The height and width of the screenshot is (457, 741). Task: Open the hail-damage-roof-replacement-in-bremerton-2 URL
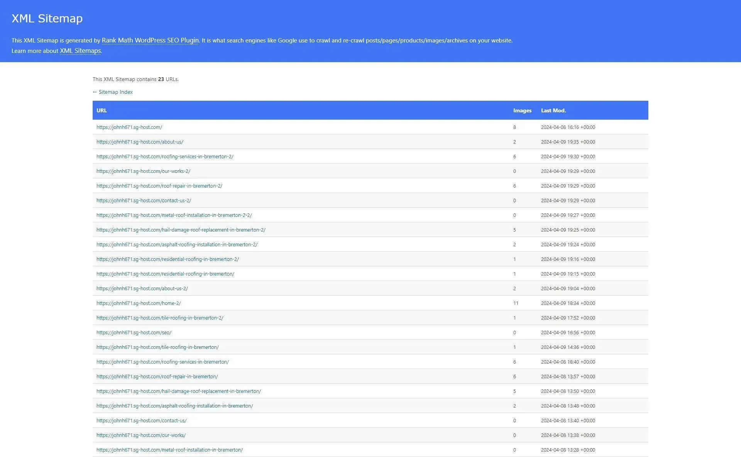180,230
